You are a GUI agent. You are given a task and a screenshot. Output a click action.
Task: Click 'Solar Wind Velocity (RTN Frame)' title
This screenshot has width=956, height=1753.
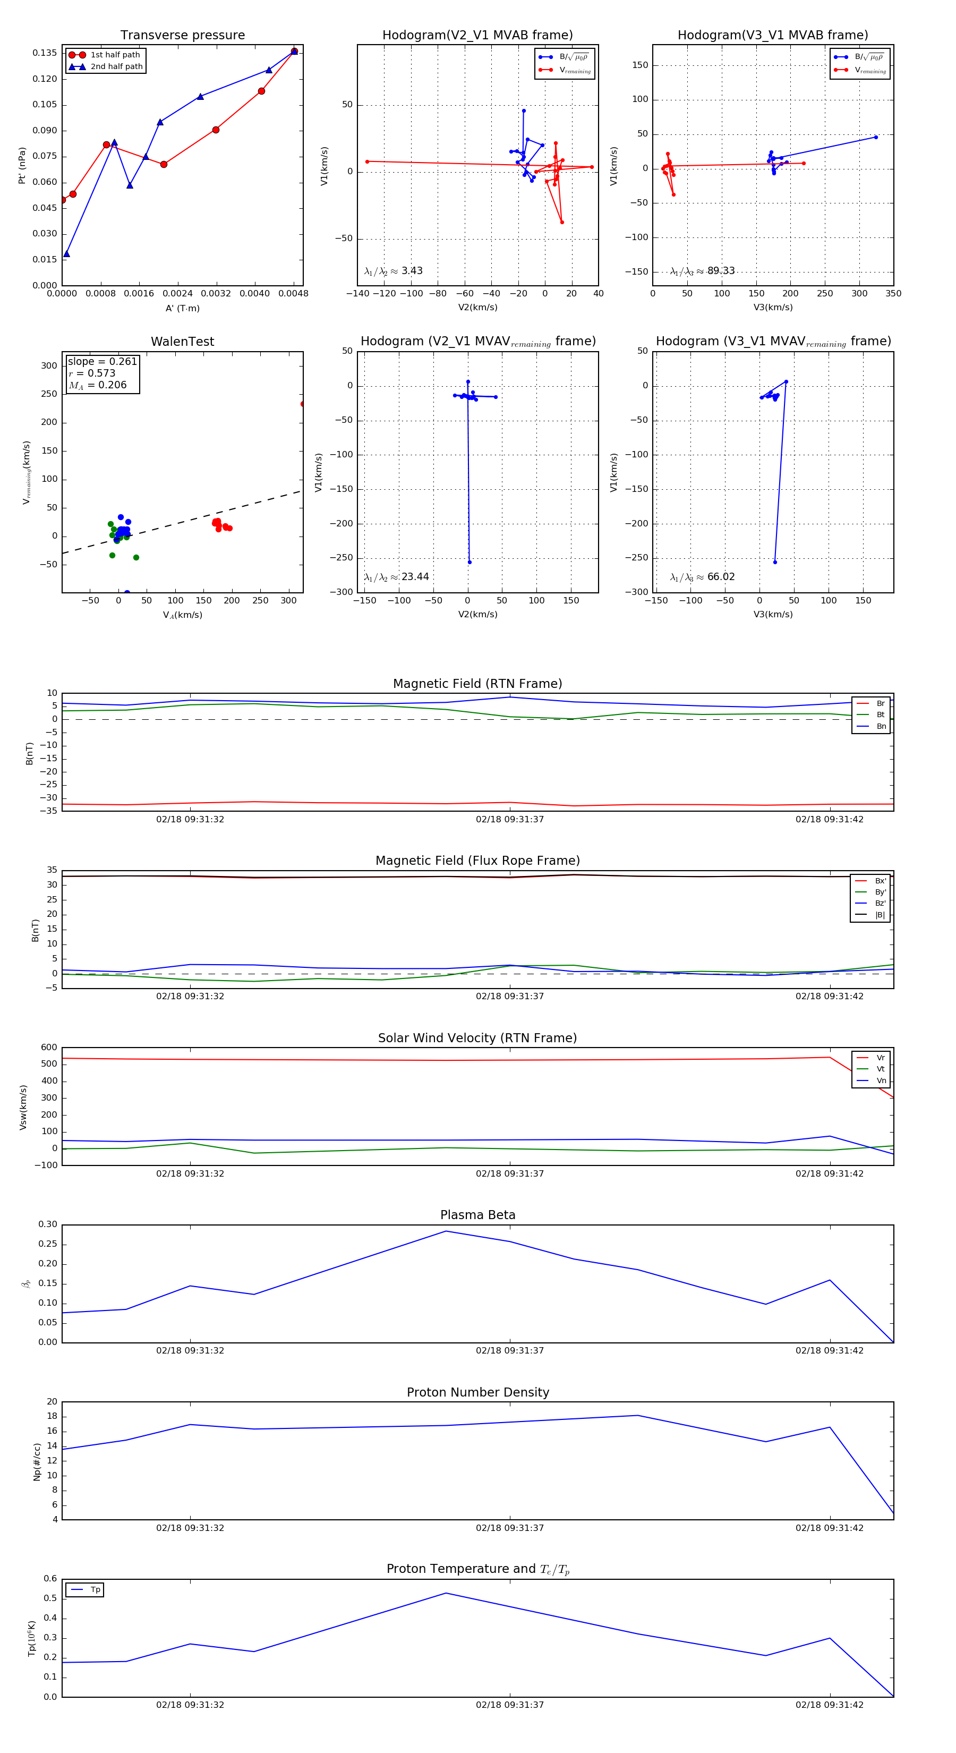tap(477, 1038)
